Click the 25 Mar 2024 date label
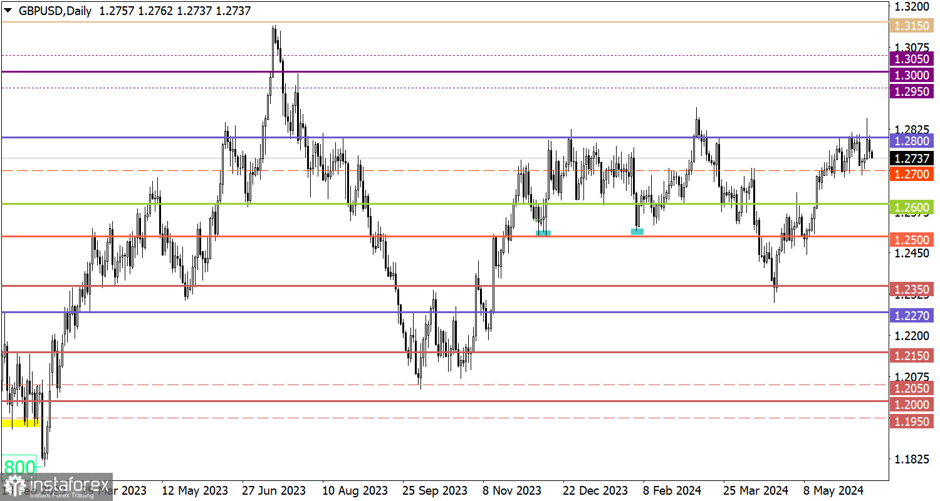 pyautogui.click(x=755, y=490)
